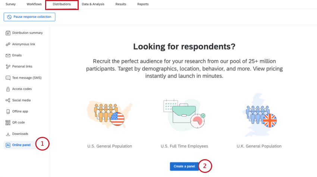
Task: Choose the U.K. General Population illustration
Action: 259,115
